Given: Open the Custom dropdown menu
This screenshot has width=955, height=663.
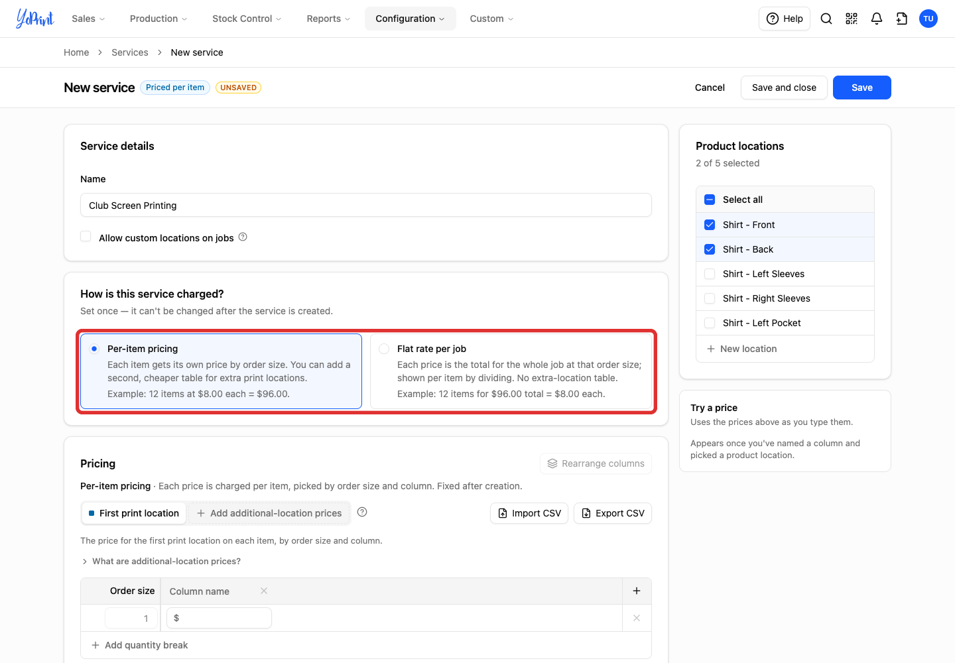Looking at the screenshot, I should pos(491,19).
